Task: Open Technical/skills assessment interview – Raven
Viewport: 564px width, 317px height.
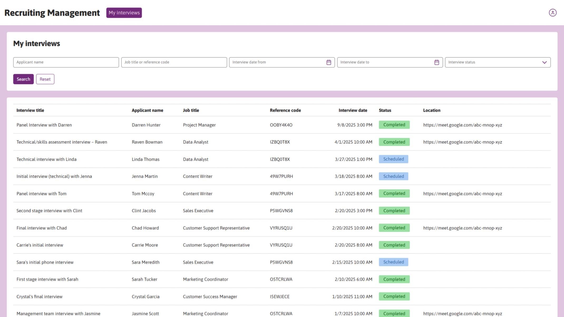Action: (62, 142)
